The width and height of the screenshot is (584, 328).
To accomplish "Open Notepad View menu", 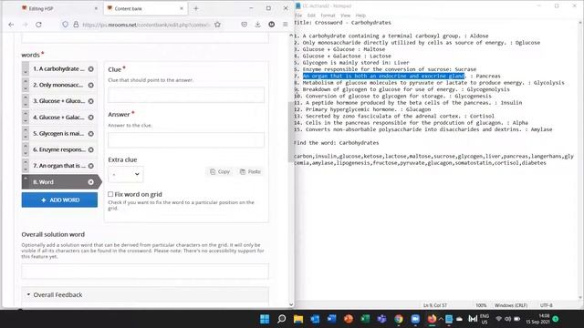I will [x=346, y=15].
